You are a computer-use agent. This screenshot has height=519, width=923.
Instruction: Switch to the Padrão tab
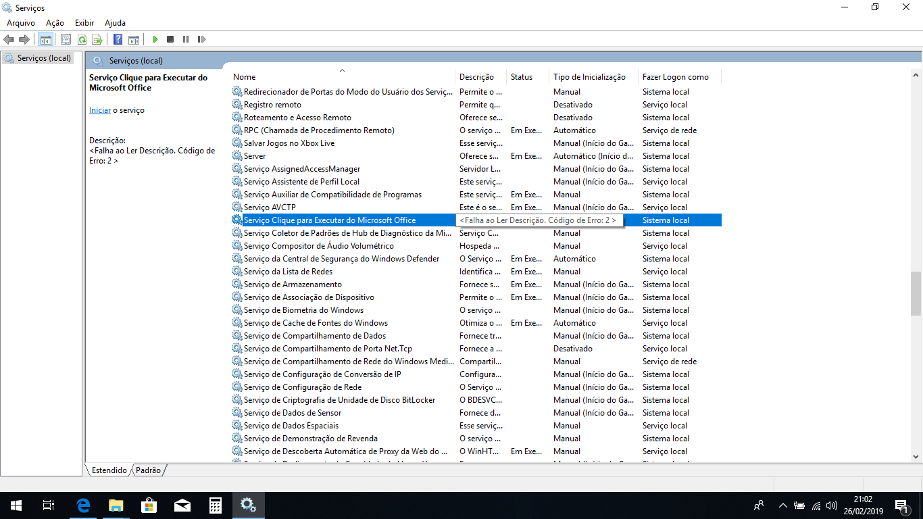coord(149,470)
